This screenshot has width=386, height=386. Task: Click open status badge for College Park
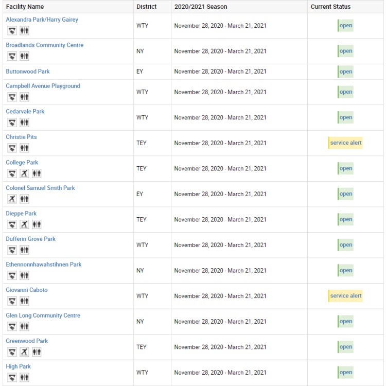coord(345,168)
